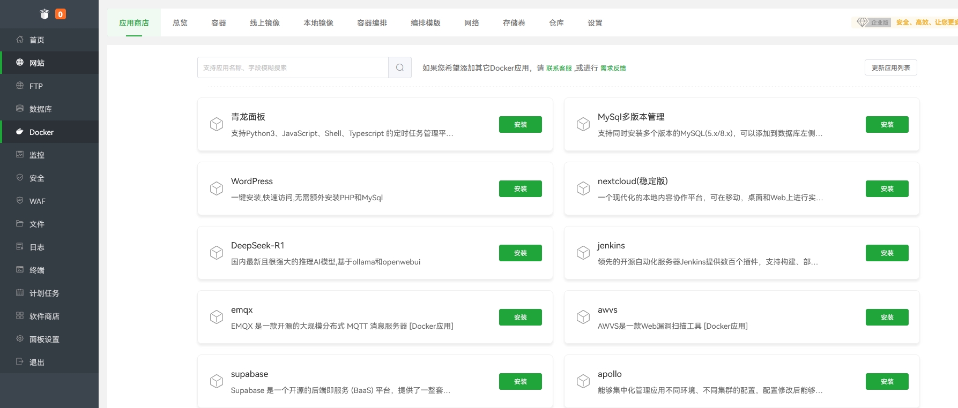Open the 需求反馈 link
The height and width of the screenshot is (408, 958).
point(613,68)
